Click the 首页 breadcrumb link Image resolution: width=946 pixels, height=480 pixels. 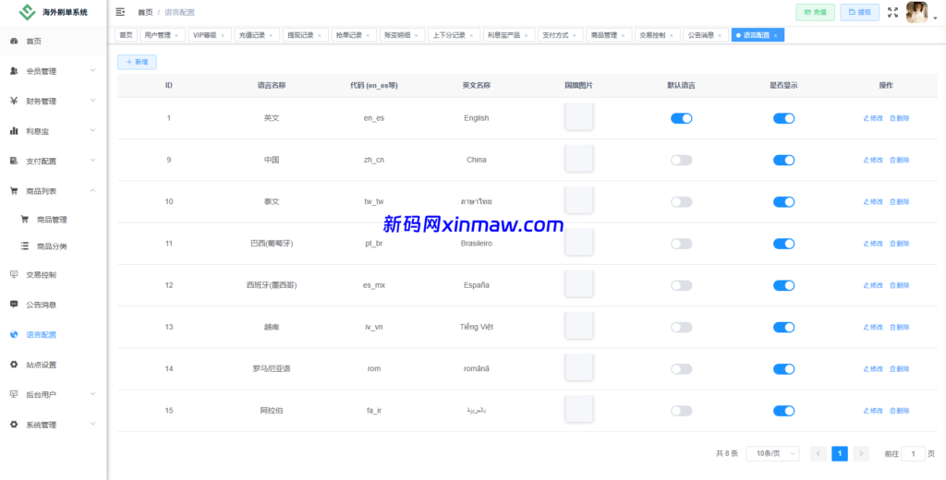tap(145, 12)
